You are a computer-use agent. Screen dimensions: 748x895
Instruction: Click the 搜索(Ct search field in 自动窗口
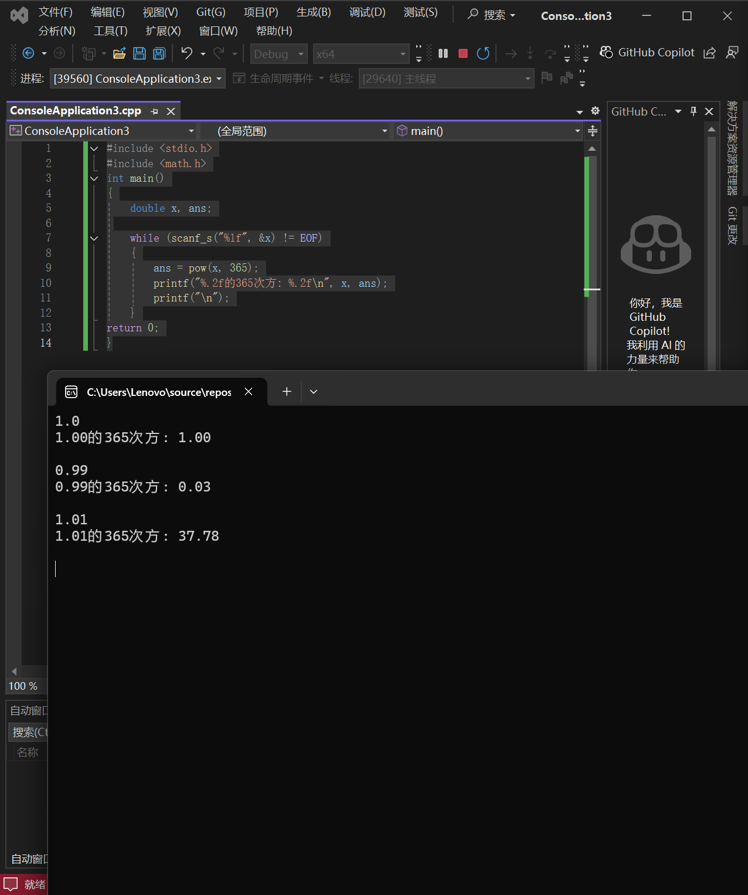[29, 732]
